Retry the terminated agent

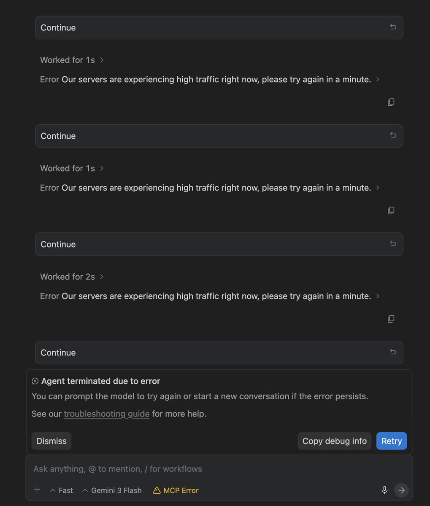coord(392,441)
